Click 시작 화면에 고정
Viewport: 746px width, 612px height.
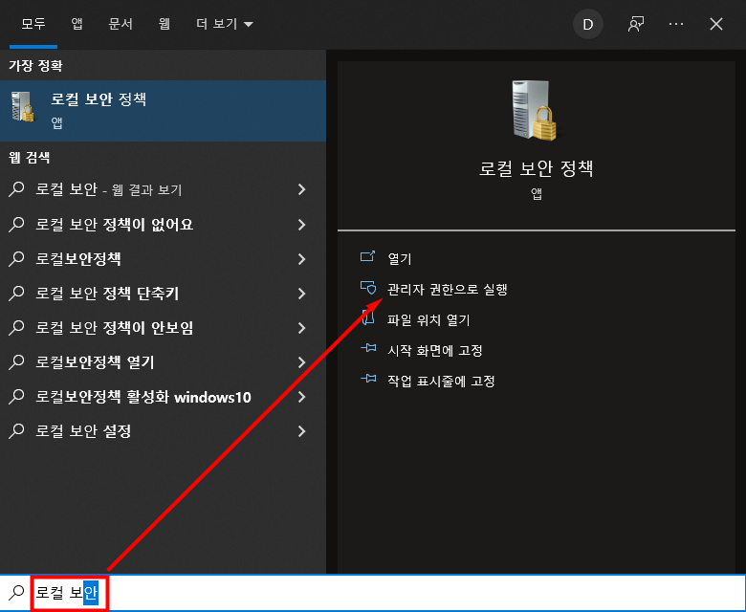tap(435, 350)
